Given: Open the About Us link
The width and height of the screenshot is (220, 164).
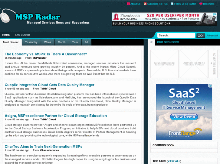Looking at the screenshot, I should pyautogui.click(x=135, y=4).
